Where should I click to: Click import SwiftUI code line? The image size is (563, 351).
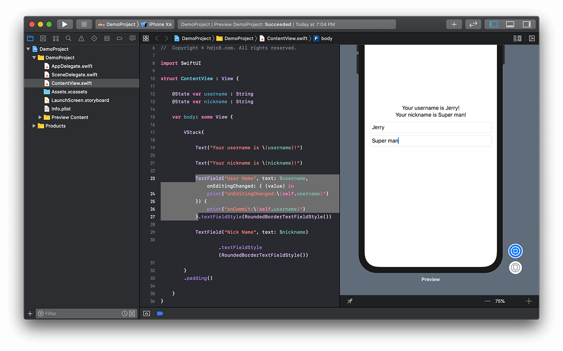[181, 63]
